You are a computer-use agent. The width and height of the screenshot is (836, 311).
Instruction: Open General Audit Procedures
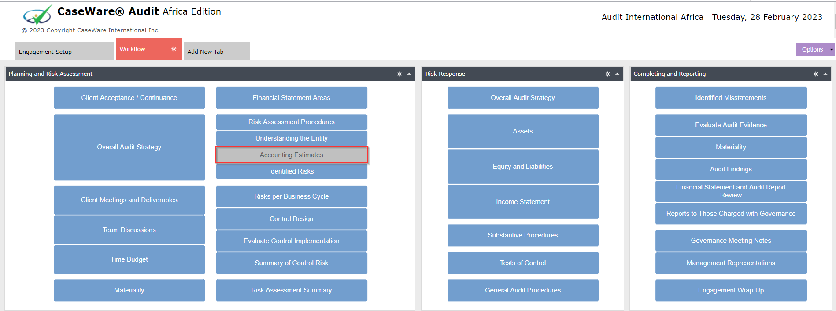[x=523, y=290]
